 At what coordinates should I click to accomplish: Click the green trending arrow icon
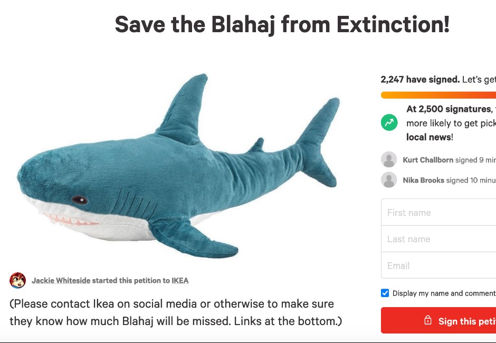pyautogui.click(x=389, y=123)
